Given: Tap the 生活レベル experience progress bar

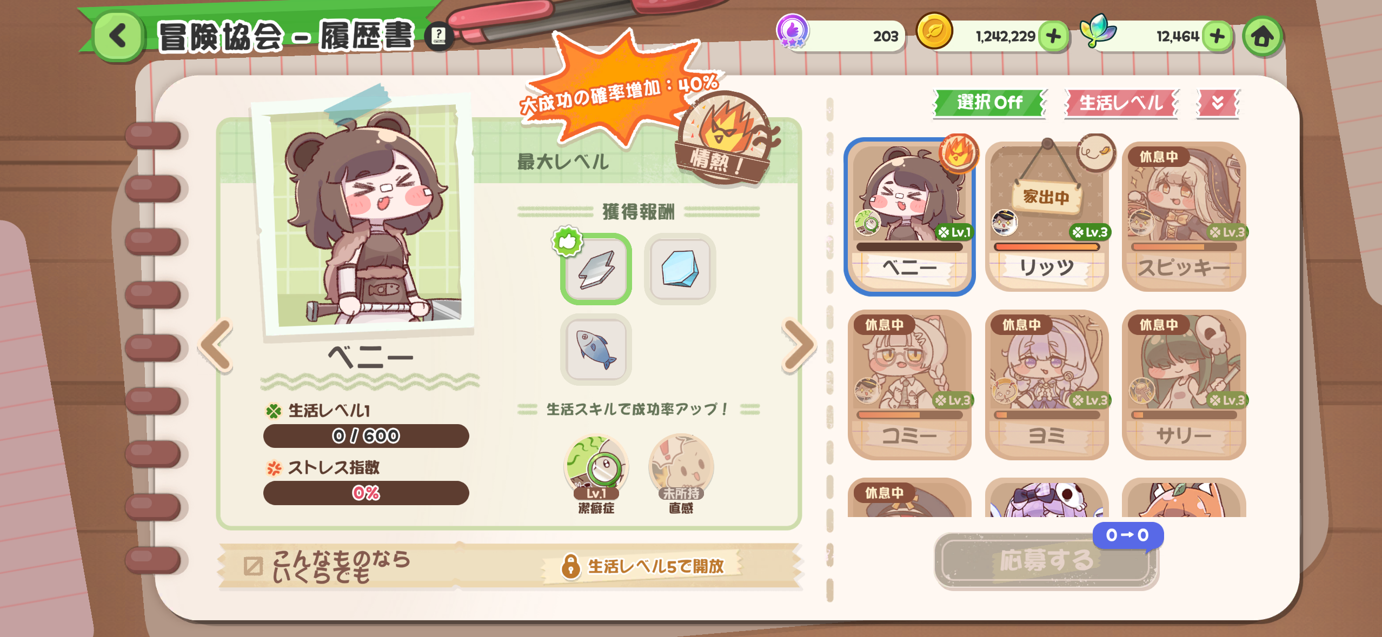Looking at the screenshot, I should click(x=366, y=435).
